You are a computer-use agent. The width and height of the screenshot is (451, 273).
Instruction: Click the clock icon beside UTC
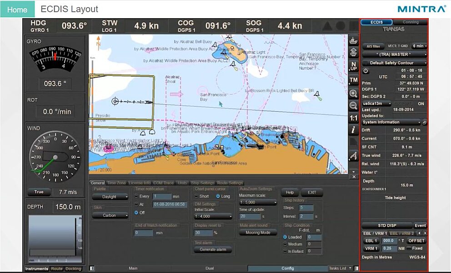pos(366,71)
